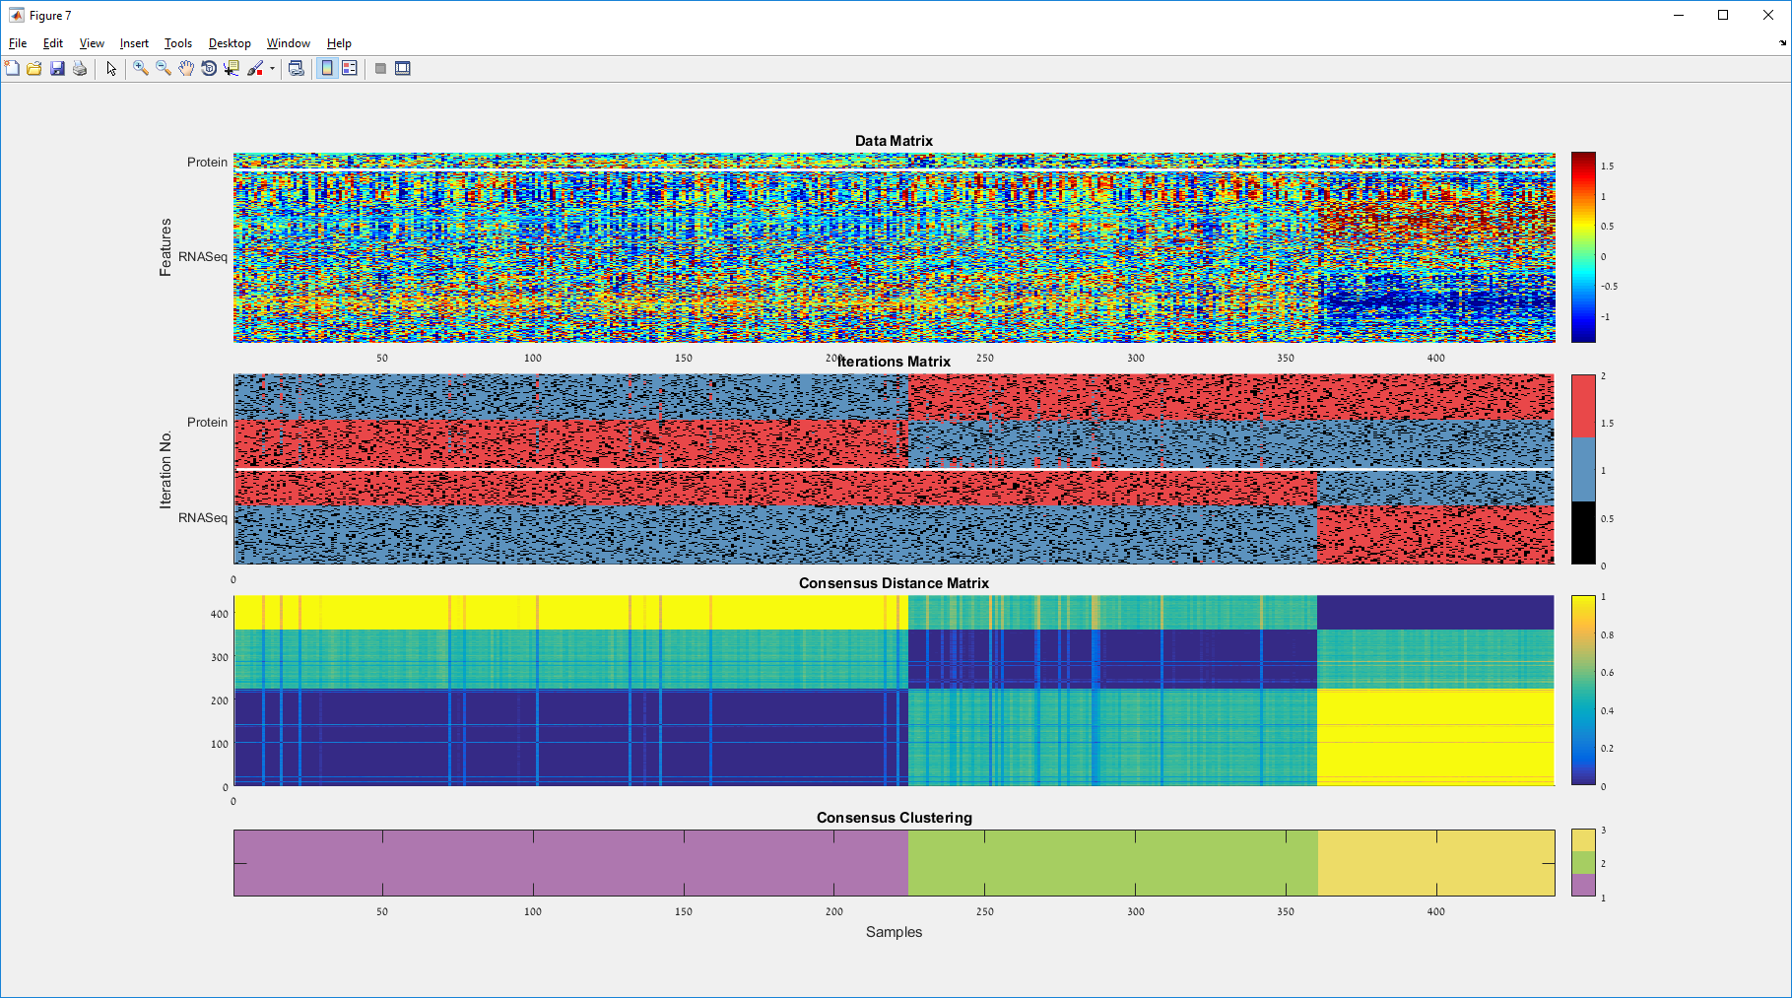This screenshot has height=998, width=1792.
Task: Open the Help menu
Action: point(339,43)
